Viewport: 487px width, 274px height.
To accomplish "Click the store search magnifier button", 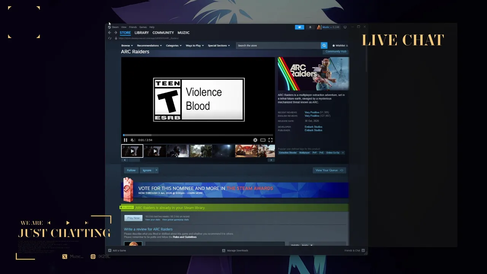I will pyautogui.click(x=324, y=45).
